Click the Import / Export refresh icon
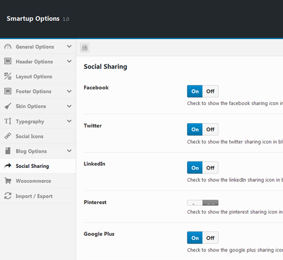Image resolution: width=283 pixels, height=260 pixels. (x=8, y=196)
